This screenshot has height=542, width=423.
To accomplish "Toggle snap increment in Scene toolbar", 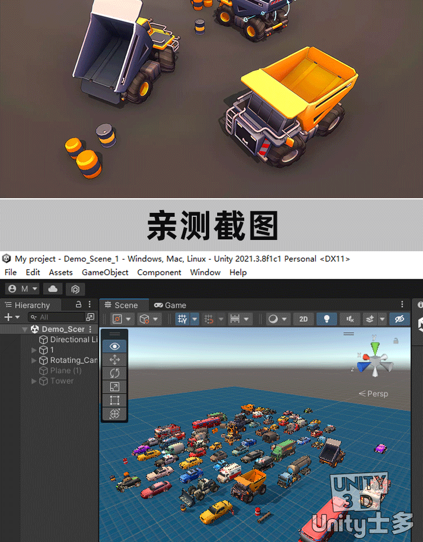I will 209,319.
